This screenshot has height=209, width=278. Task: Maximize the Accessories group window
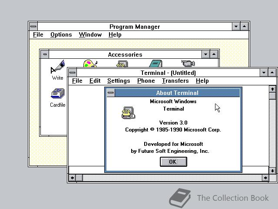pos(214,54)
